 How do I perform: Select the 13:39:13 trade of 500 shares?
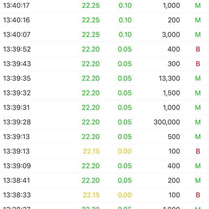point(104,137)
